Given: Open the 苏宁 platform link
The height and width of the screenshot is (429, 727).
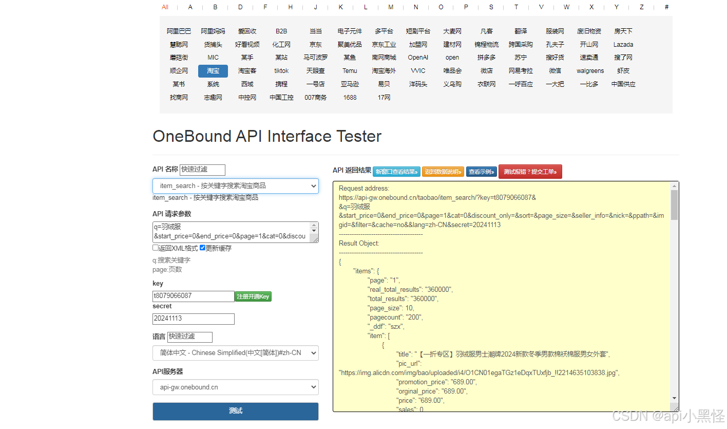Looking at the screenshot, I should pyautogui.click(x=521, y=58).
